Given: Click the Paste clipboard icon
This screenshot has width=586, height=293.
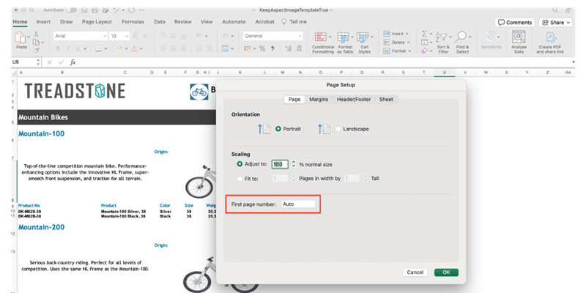Looking at the screenshot, I should (x=21, y=38).
